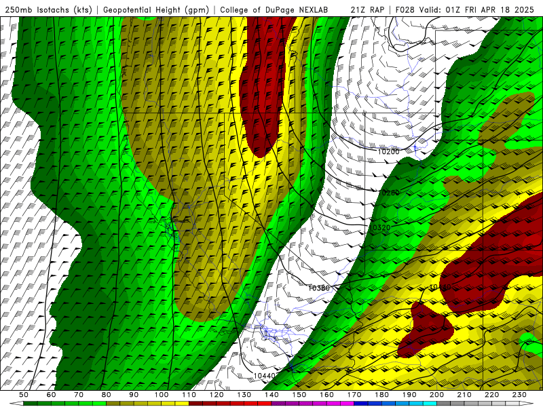Click the 170 value on the color scale
This screenshot has width=543, height=407.
click(x=354, y=395)
